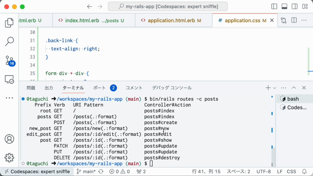Open the Remote Explorer icon
The height and width of the screenshot is (176, 313).
[x=9, y=79]
